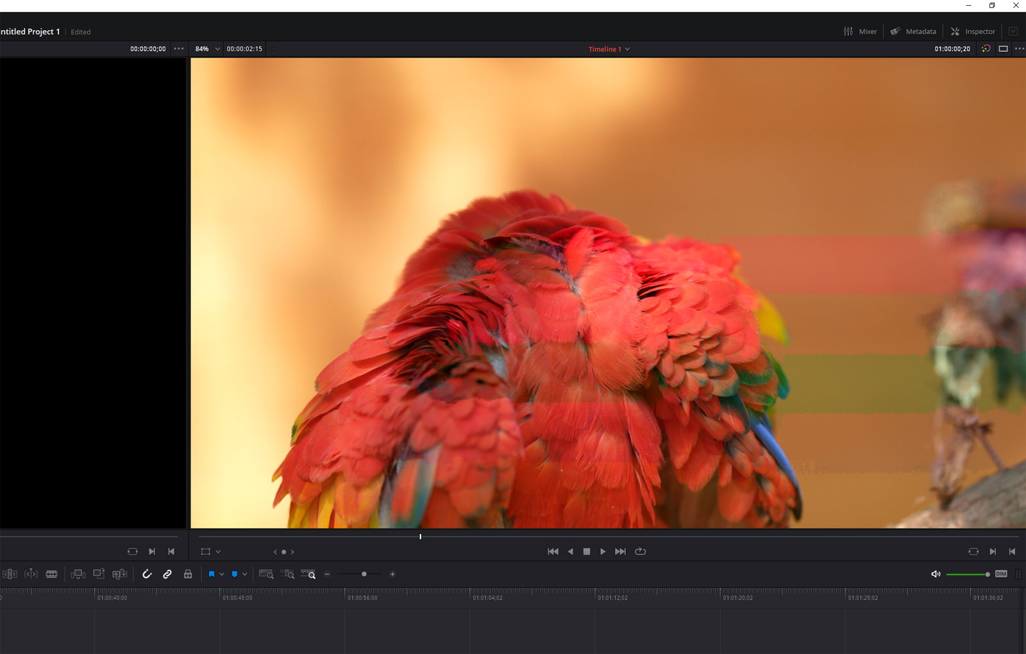
Task: Select the Dynamic Trim mode tool
Action: (x=31, y=574)
